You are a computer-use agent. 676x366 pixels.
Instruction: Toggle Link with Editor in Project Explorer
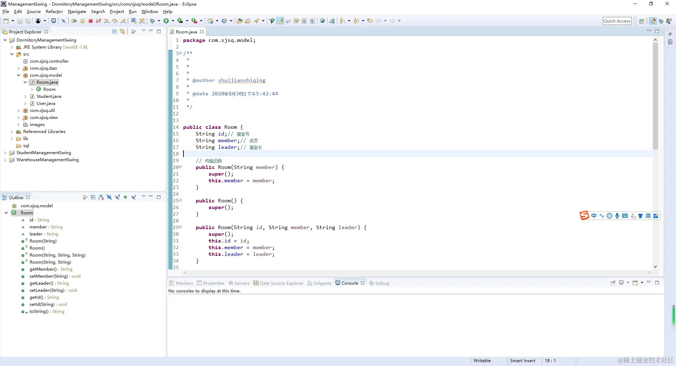click(123, 31)
